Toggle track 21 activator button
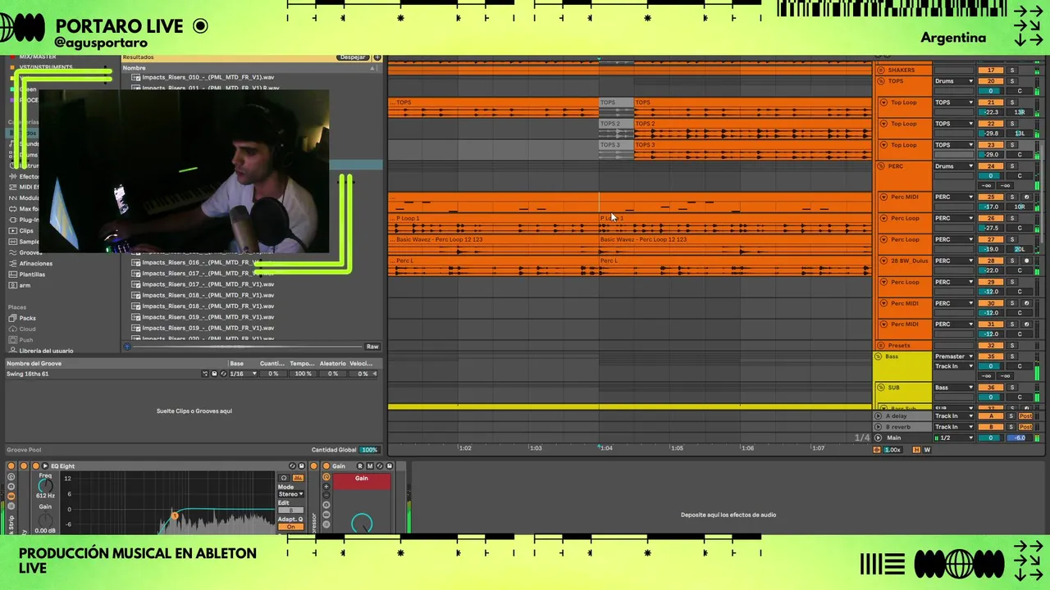1050x590 pixels. tap(990, 102)
